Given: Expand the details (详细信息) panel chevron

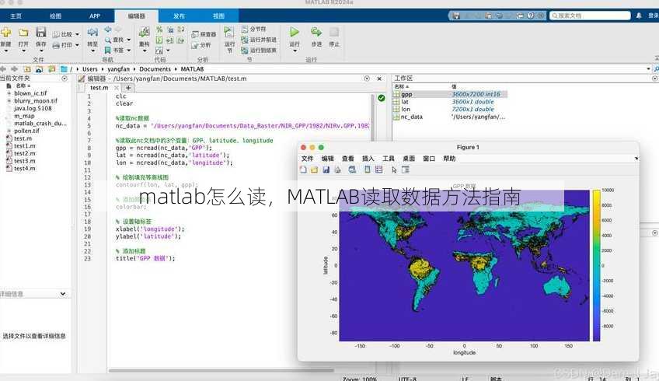Looking at the screenshot, I should pos(63,294).
